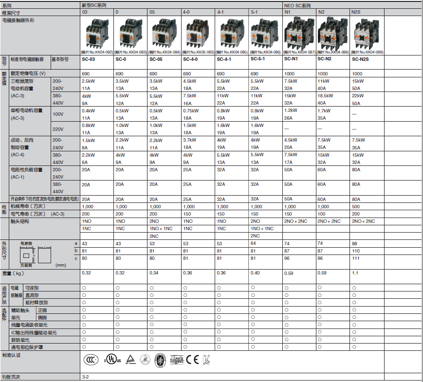Select the mechanical life value 500

[356, 207]
